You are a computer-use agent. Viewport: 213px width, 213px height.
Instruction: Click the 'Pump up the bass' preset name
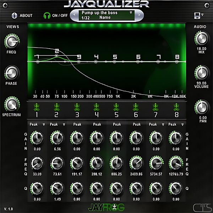pyautogui.click(x=99, y=13)
